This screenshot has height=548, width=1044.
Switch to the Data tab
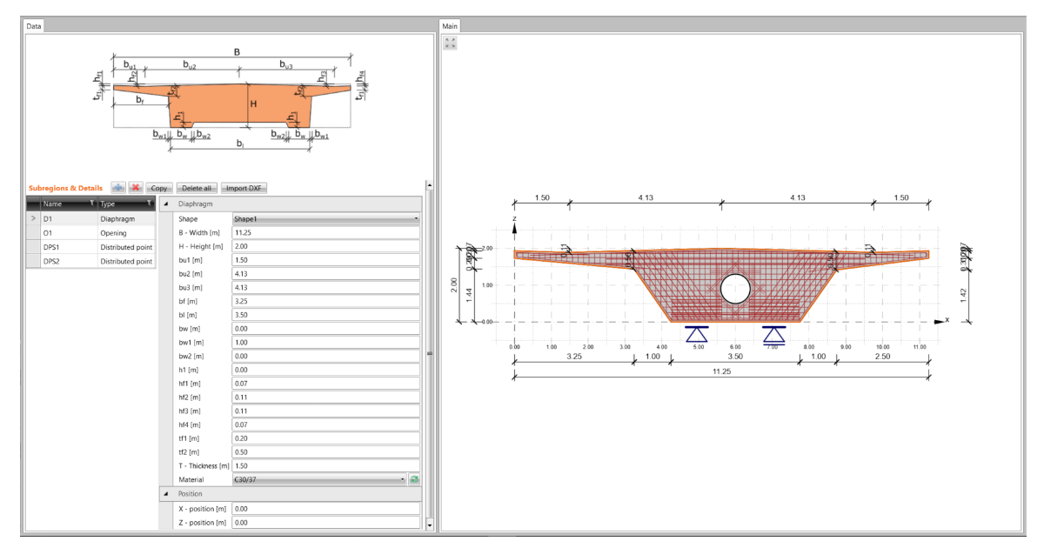34,26
